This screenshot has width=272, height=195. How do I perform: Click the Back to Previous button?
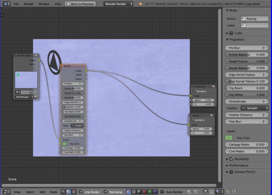80,4
